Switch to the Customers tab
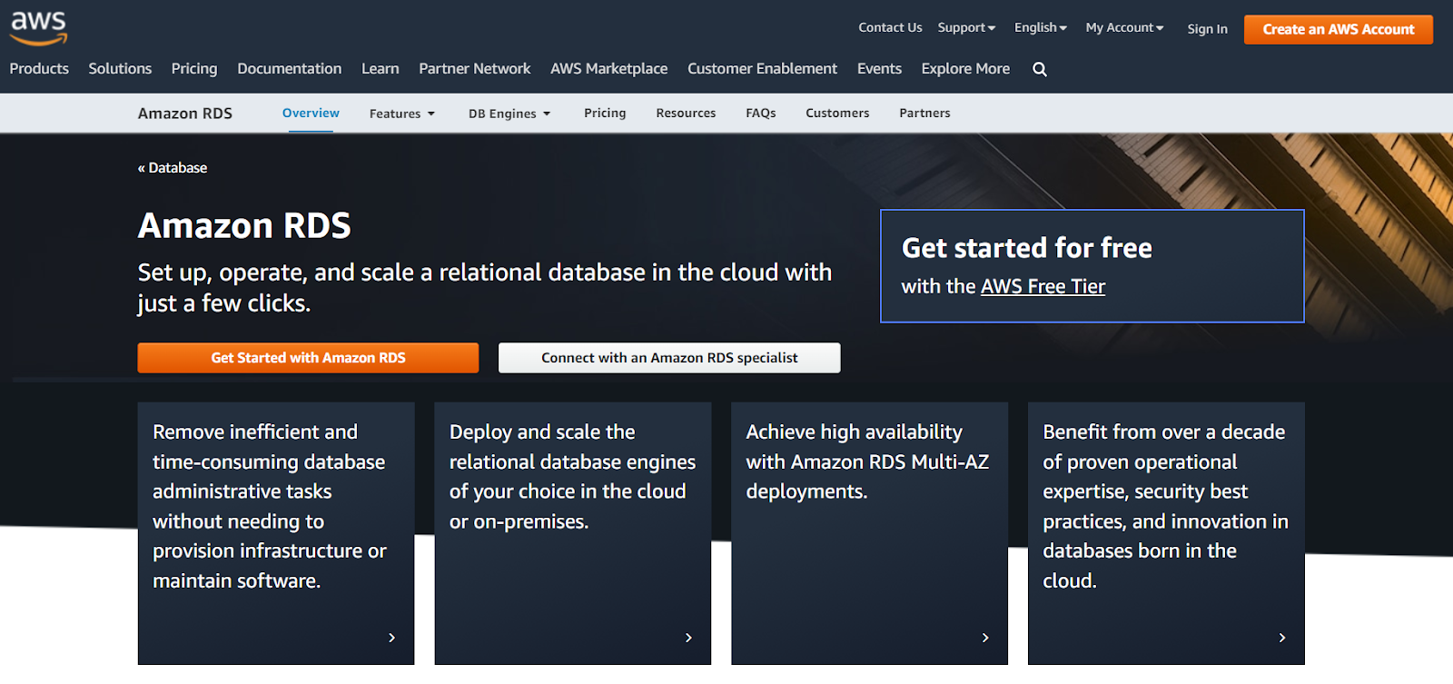Screen dimensions: 1453x684 (837, 114)
